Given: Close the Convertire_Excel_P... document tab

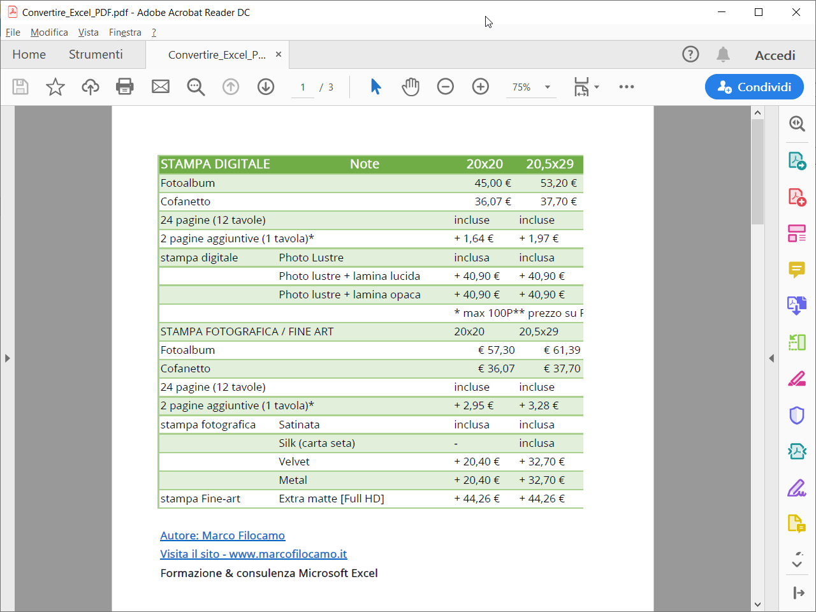Looking at the screenshot, I should point(279,54).
